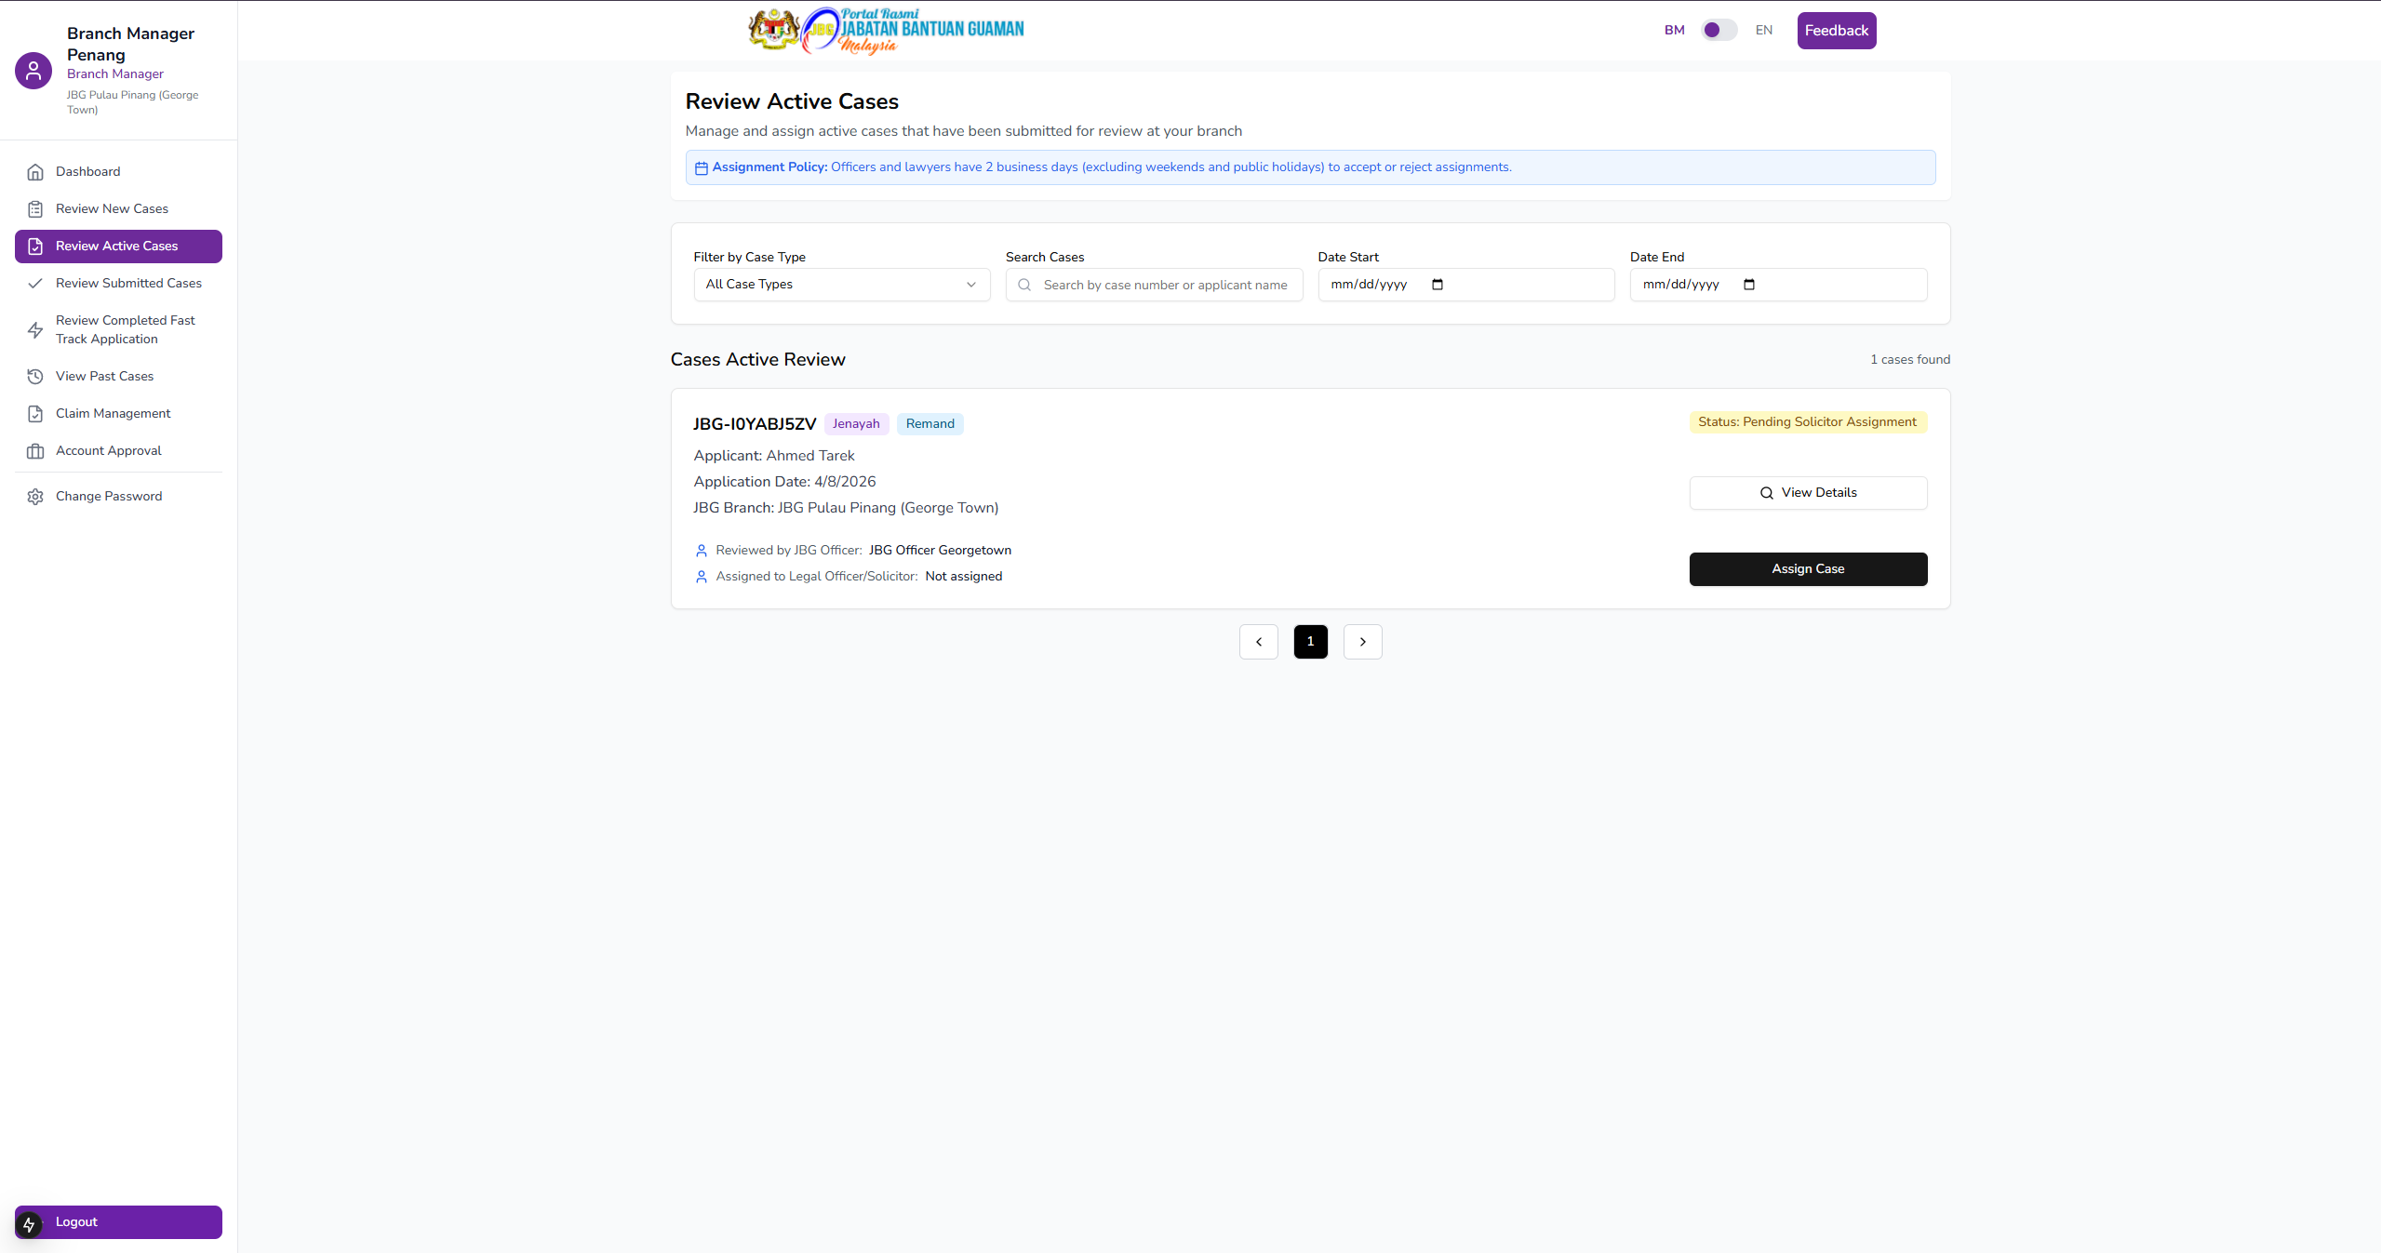2381x1253 pixels.
Task: Click the Logout button
Action: pos(118,1222)
